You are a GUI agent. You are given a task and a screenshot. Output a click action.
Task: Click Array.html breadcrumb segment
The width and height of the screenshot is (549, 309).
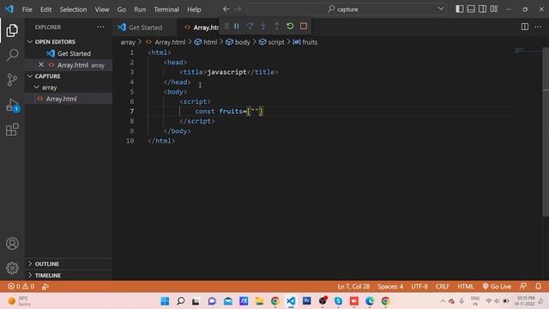click(166, 42)
